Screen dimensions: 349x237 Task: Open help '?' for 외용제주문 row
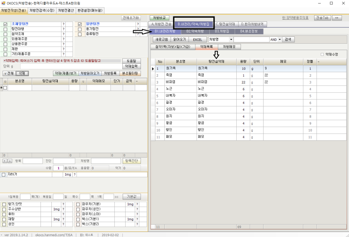point(63,39)
